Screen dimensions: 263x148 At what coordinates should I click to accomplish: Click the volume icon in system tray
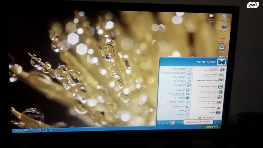coord(43,130)
